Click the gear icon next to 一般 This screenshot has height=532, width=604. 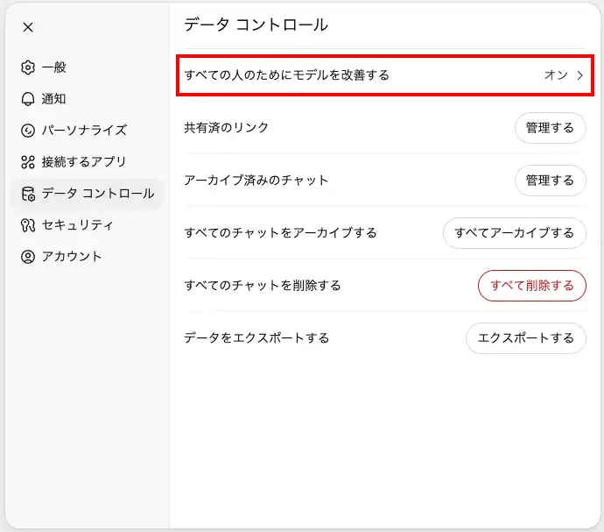28,67
